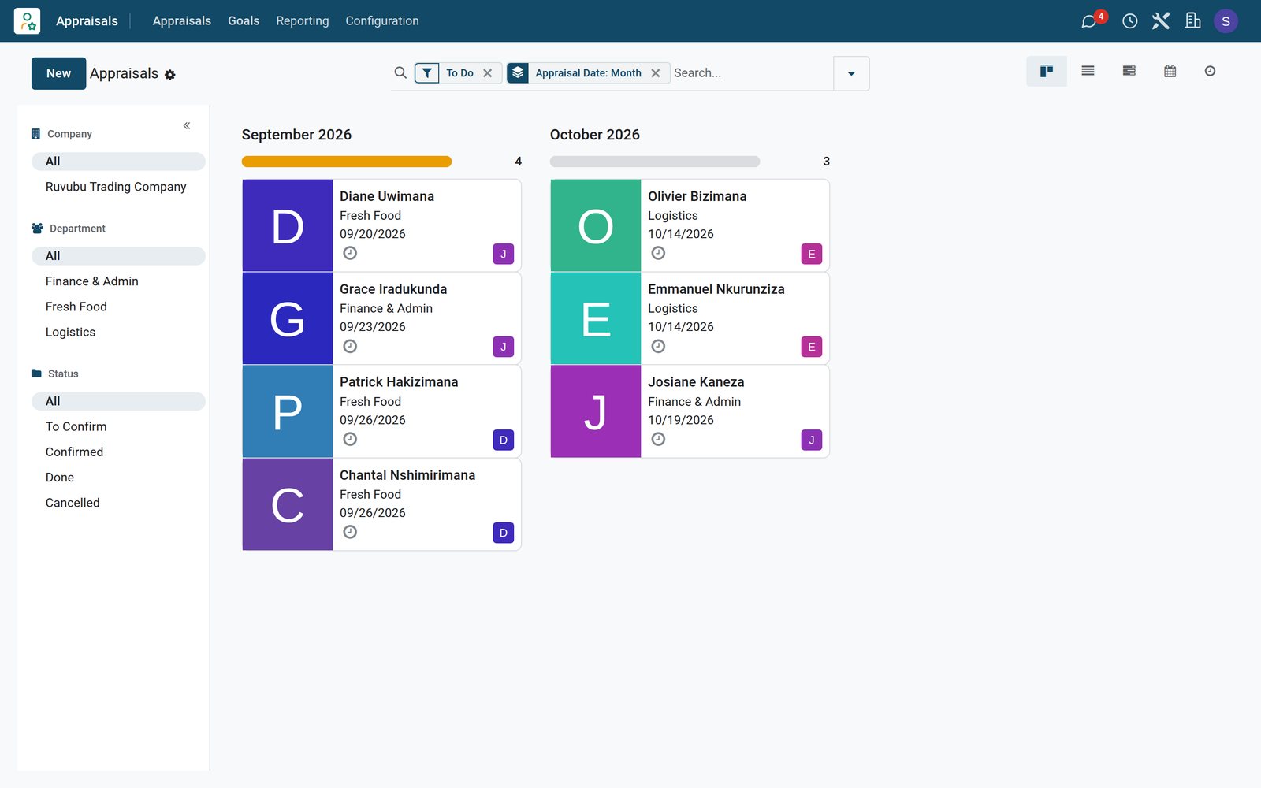Switch to Activity view
This screenshot has height=788, width=1261.
[x=1210, y=71]
